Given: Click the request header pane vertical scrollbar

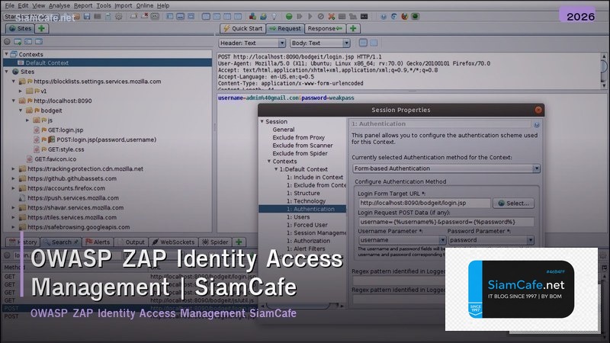Looking at the screenshot, I should coord(604,71).
